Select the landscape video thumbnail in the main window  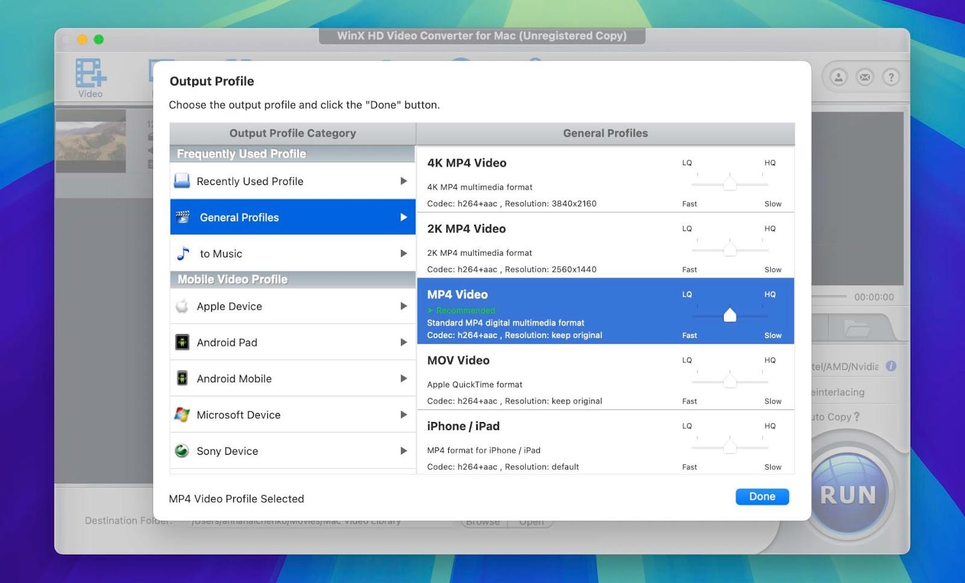(91, 141)
